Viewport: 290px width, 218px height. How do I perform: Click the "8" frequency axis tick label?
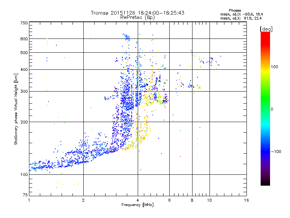[192, 200]
